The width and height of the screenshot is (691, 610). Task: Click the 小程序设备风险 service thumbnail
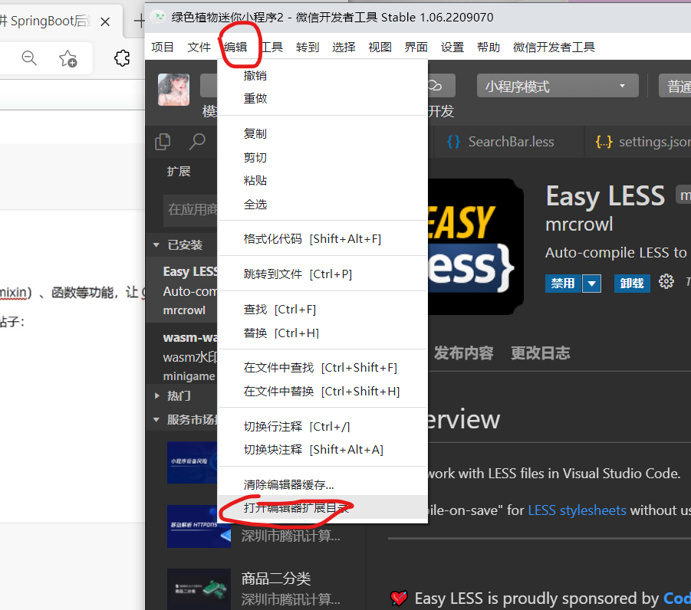192,462
